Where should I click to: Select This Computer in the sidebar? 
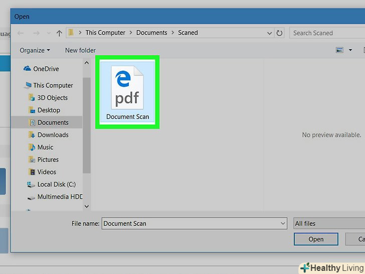53,85
